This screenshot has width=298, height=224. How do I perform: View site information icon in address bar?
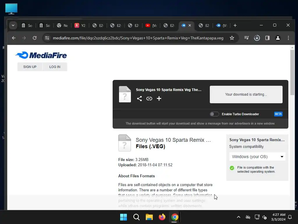tap(47, 38)
